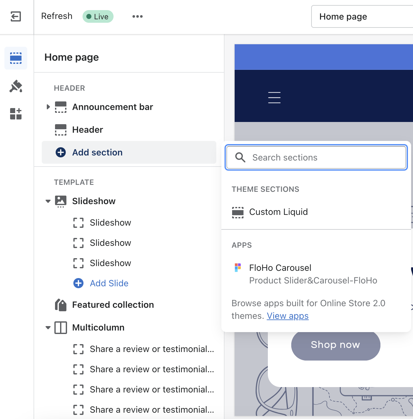Click the exit editor back icon

[x=15, y=16]
